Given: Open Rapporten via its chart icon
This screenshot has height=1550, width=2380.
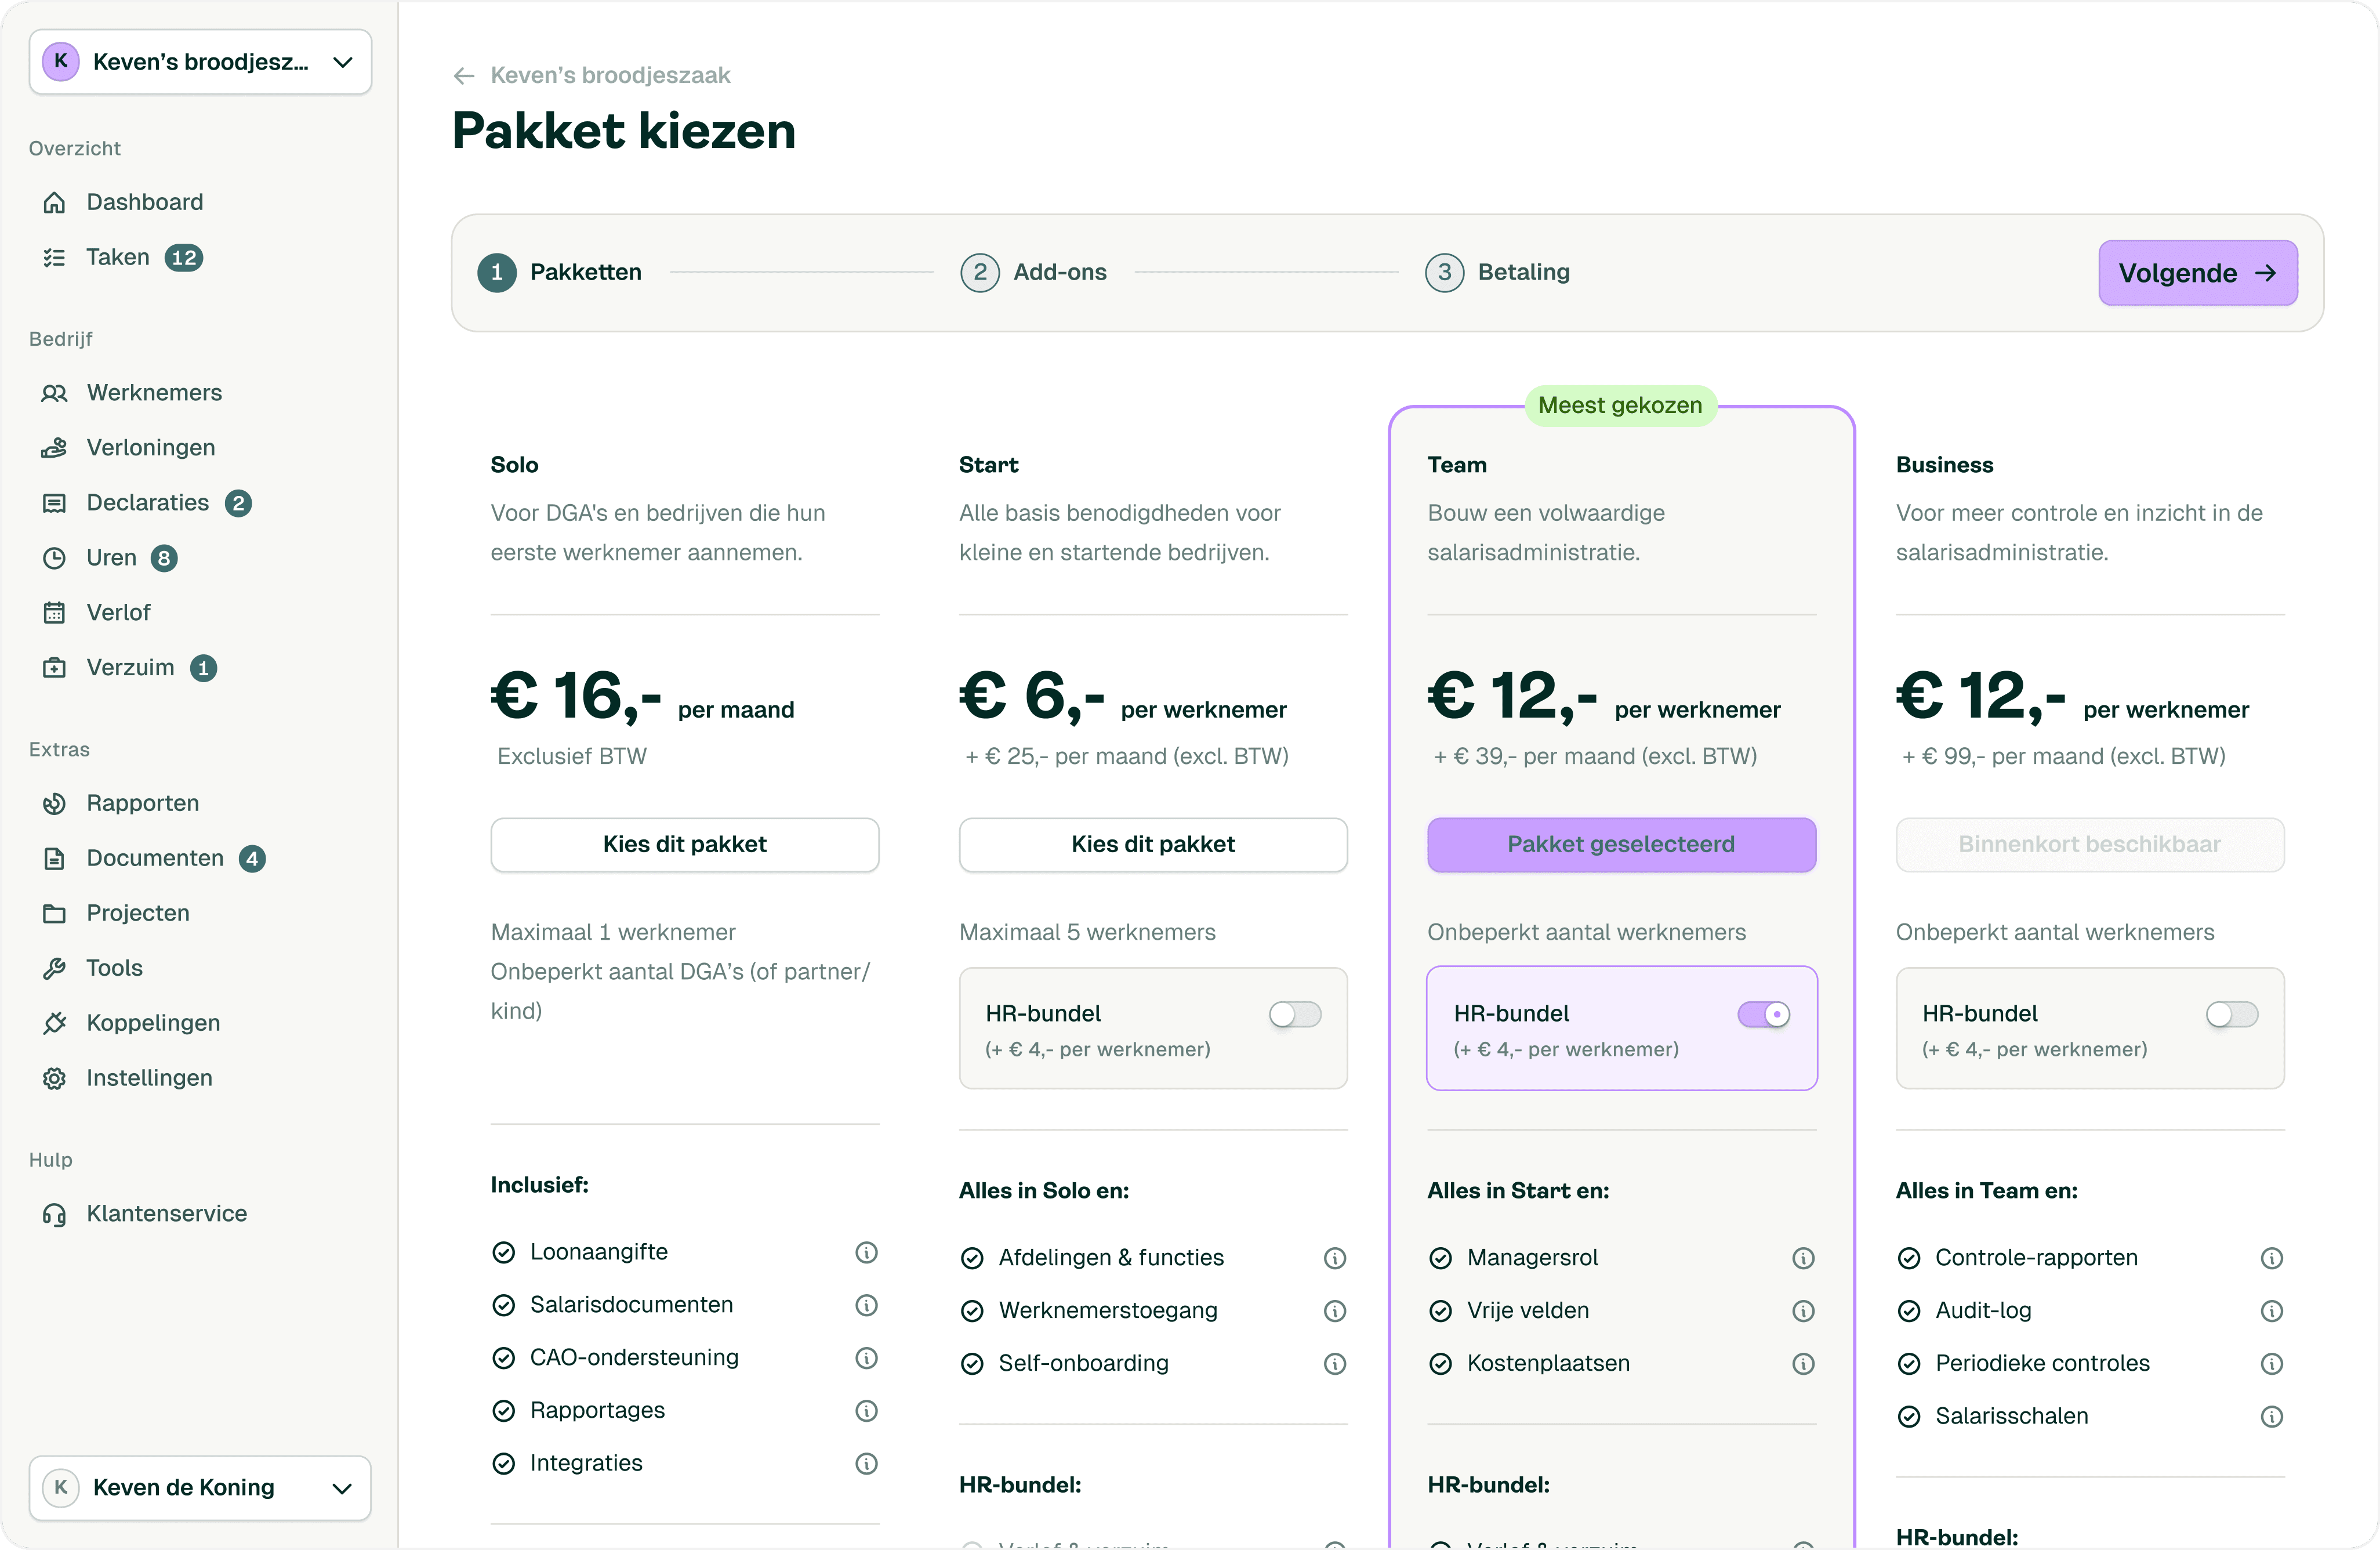Looking at the screenshot, I should [x=54, y=804].
